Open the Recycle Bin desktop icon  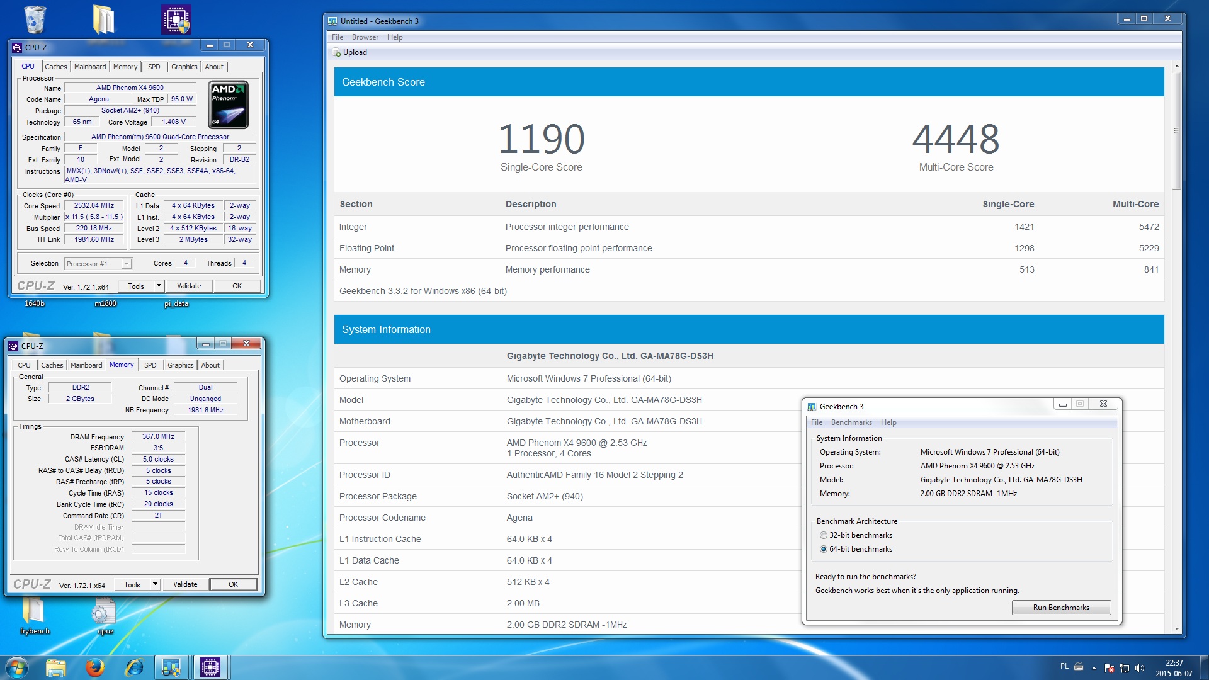35,20
